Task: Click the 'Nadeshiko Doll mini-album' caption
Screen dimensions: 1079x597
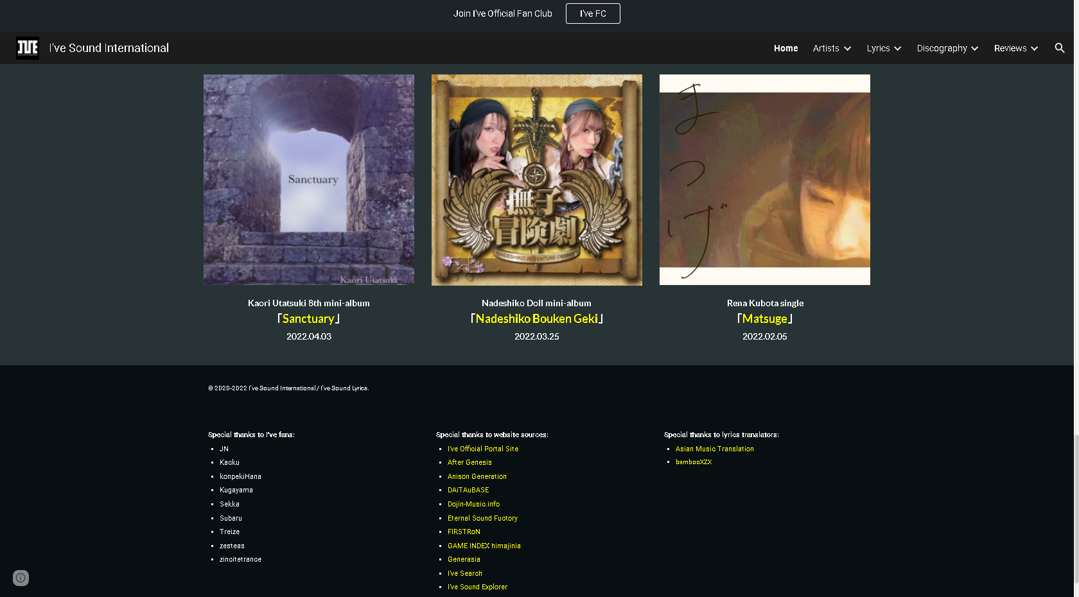Action: tap(536, 303)
